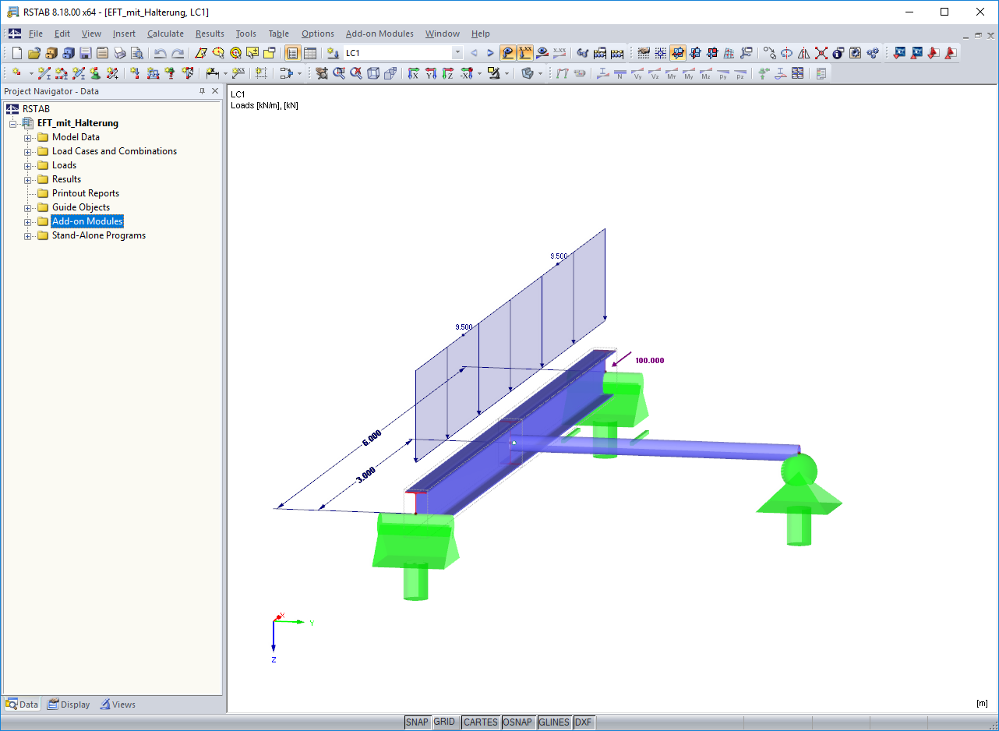This screenshot has height=731, width=999.
Task: Switch to the Views navigator tab
Action: (118, 705)
